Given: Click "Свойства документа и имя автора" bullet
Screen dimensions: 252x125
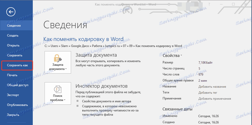Looking at the screenshot, I should pyautogui.click(x=106, y=101).
